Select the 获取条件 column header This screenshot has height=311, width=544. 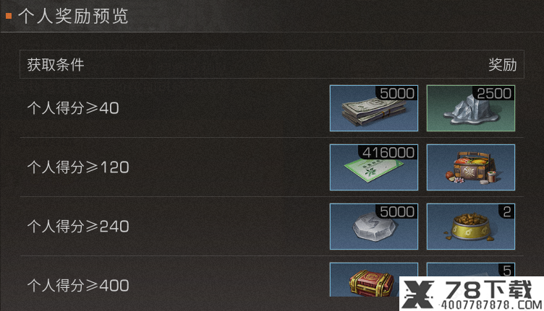click(56, 65)
